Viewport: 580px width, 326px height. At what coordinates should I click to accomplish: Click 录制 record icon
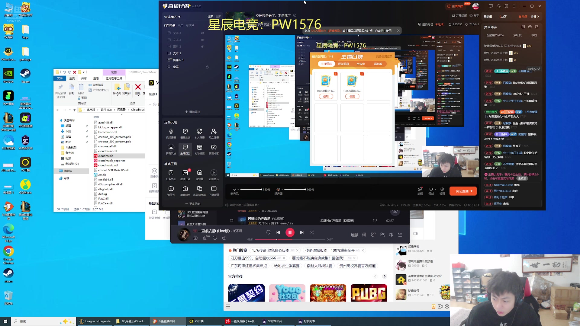pos(431,191)
